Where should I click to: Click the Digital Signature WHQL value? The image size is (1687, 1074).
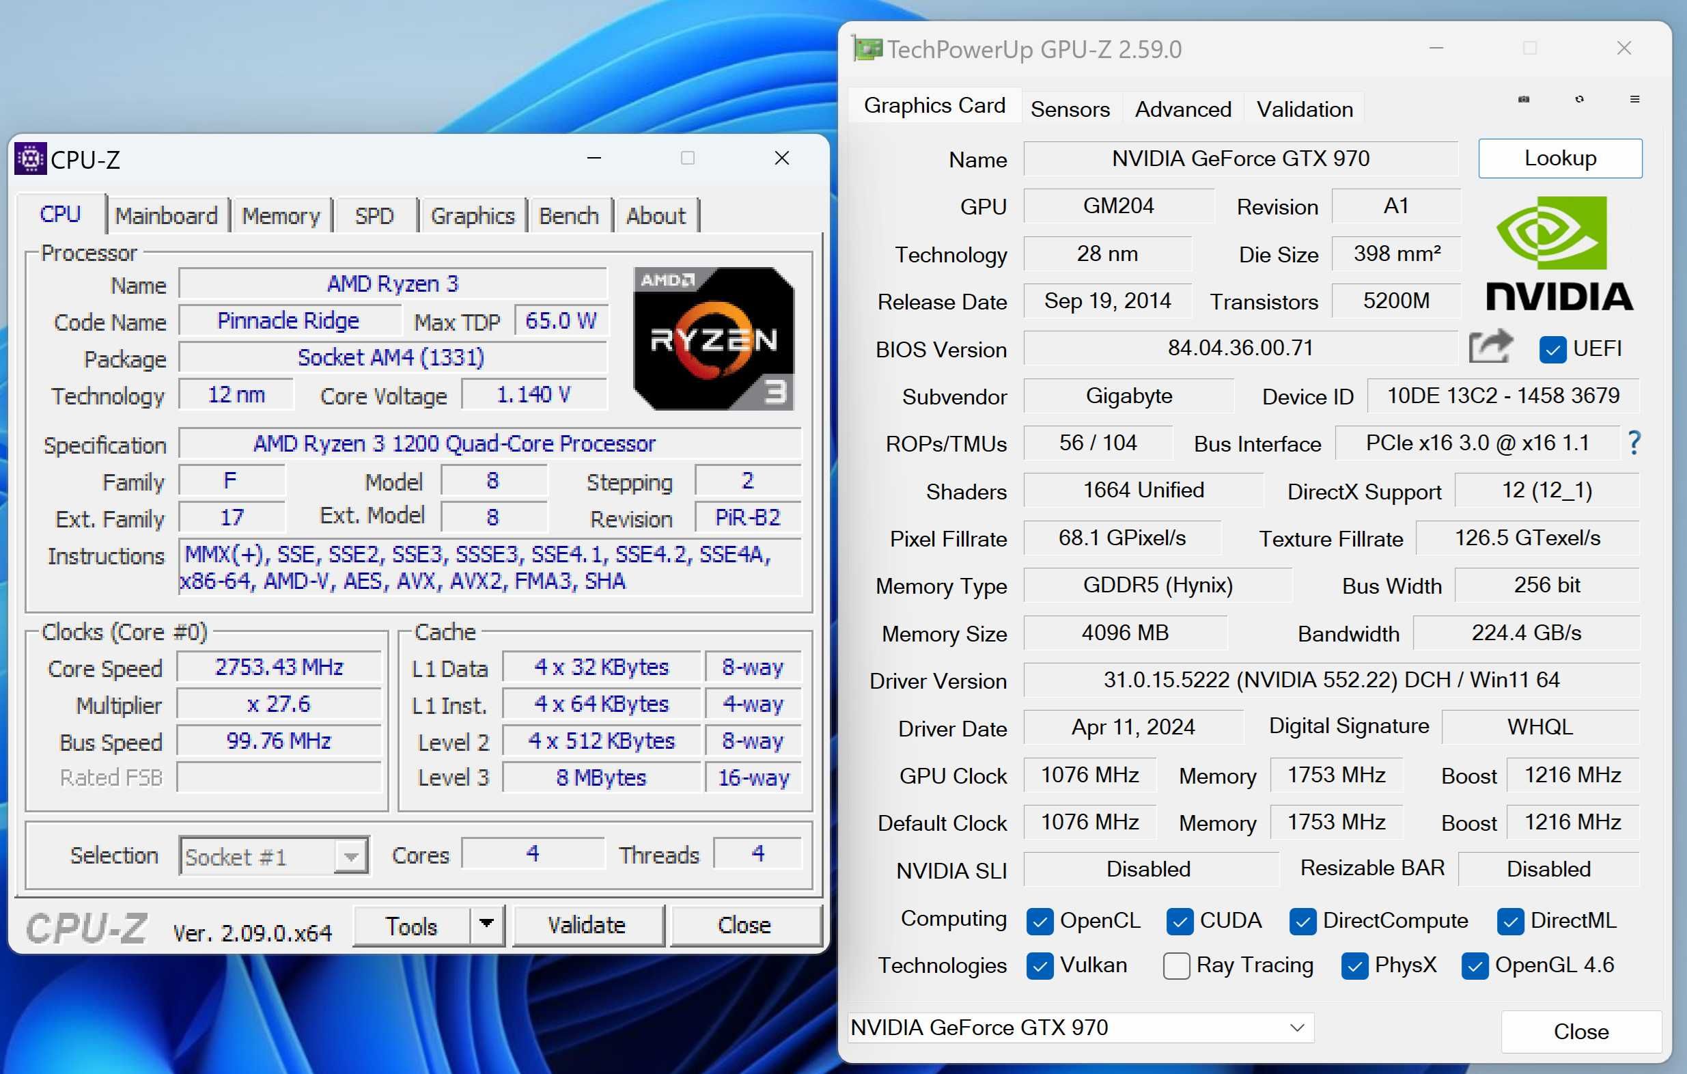1540,726
